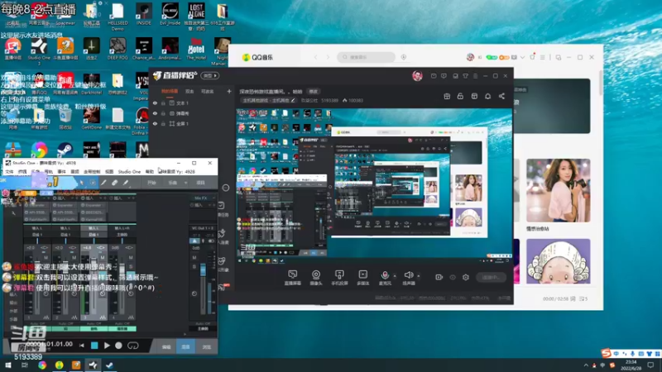662x372 pixels.
Task: Return to zero in Studio One transport
Action: click(81, 346)
